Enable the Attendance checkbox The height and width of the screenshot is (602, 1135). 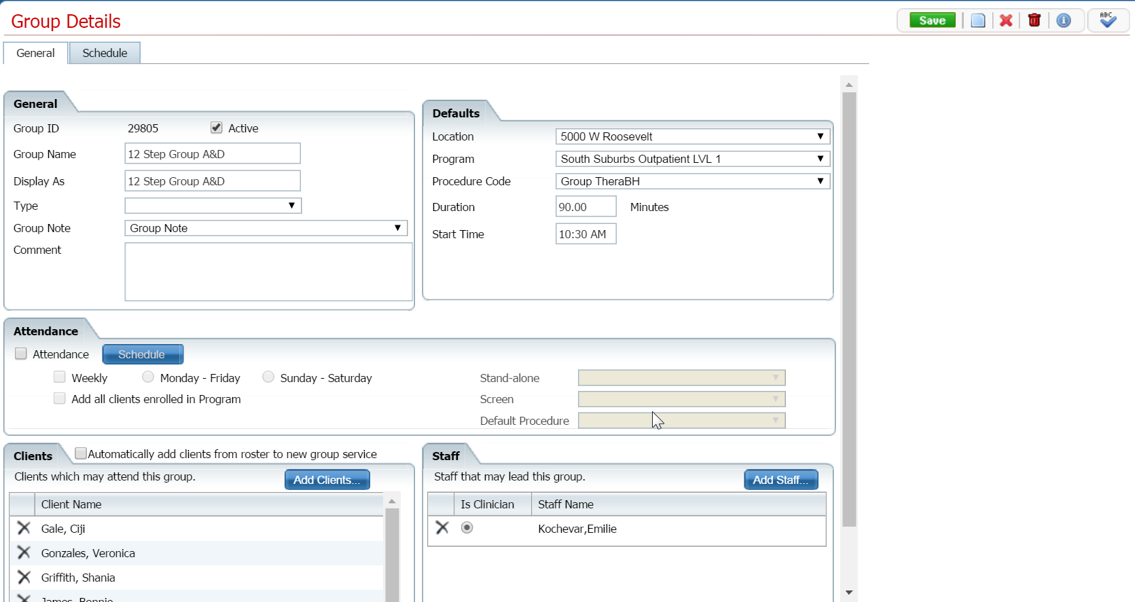tap(21, 354)
